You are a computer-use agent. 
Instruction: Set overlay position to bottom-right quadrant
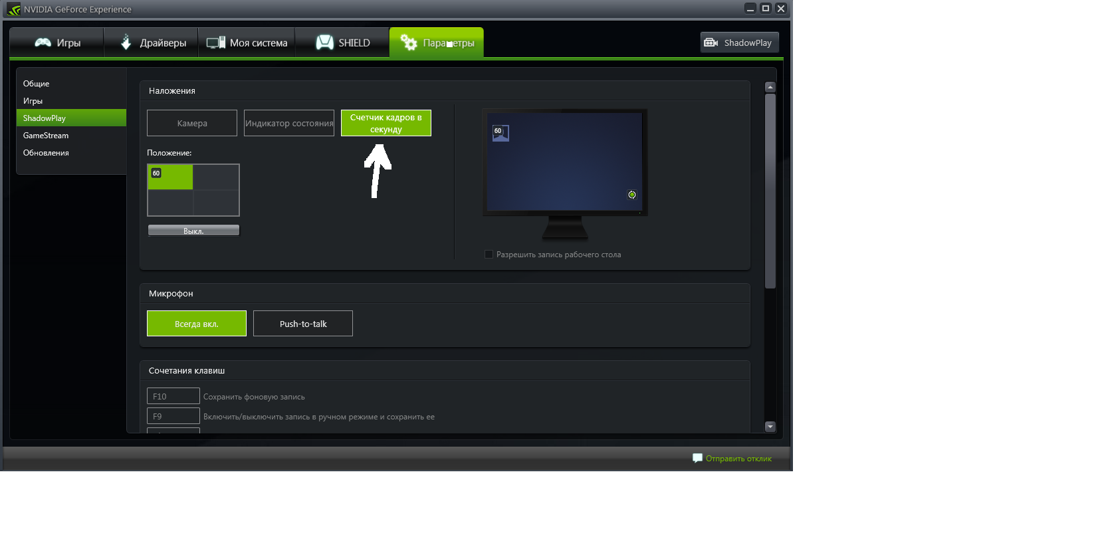pyautogui.click(x=216, y=203)
